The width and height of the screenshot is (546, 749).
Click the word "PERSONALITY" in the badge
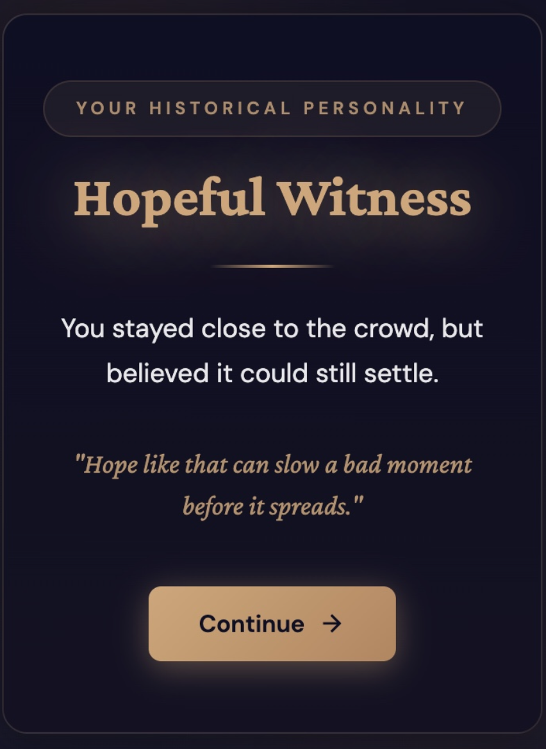coord(385,108)
